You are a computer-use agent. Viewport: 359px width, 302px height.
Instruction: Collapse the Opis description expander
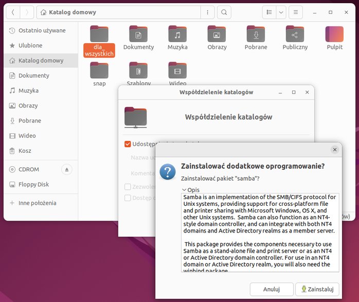[190, 190]
